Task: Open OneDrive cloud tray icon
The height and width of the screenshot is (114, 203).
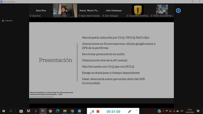Action: (178, 111)
